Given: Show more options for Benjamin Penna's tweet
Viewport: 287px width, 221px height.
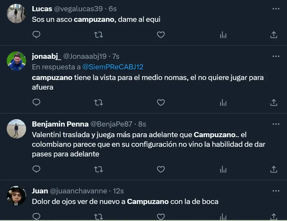Looking at the screenshot, I should click(x=276, y=124).
